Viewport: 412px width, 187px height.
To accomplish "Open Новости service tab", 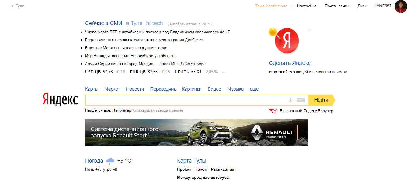I will click(x=135, y=89).
